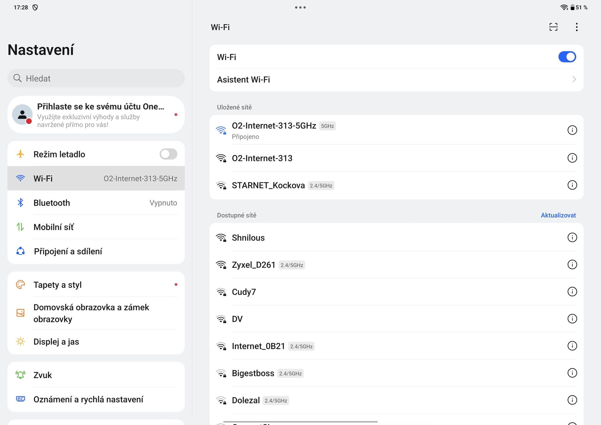The height and width of the screenshot is (425, 601).
Task: Open info for O2-Internet-313-5GHz network
Action: [572, 130]
